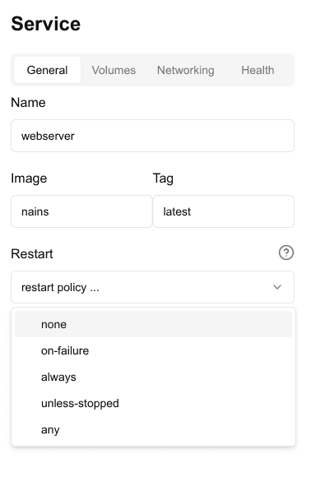Open the Restart help question-mark icon
The width and height of the screenshot is (311, 482).
285,253
